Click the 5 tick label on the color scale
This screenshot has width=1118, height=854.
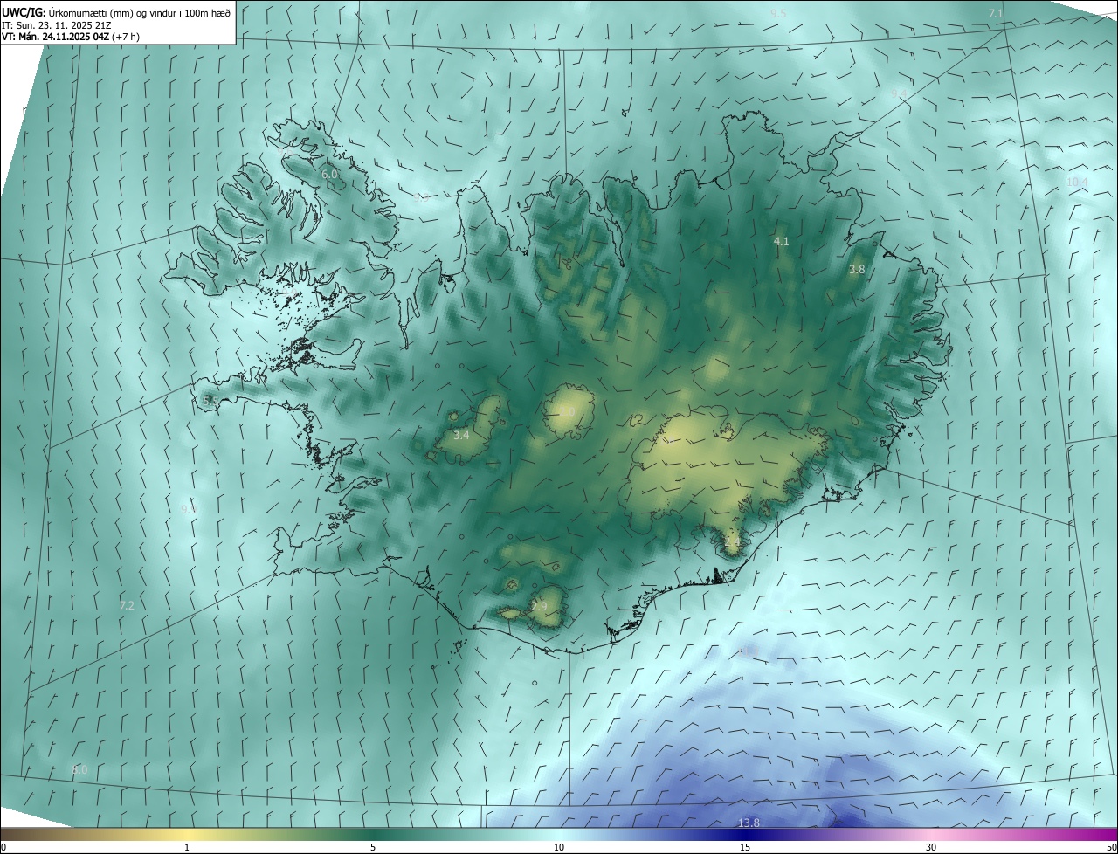coord(373,848)
